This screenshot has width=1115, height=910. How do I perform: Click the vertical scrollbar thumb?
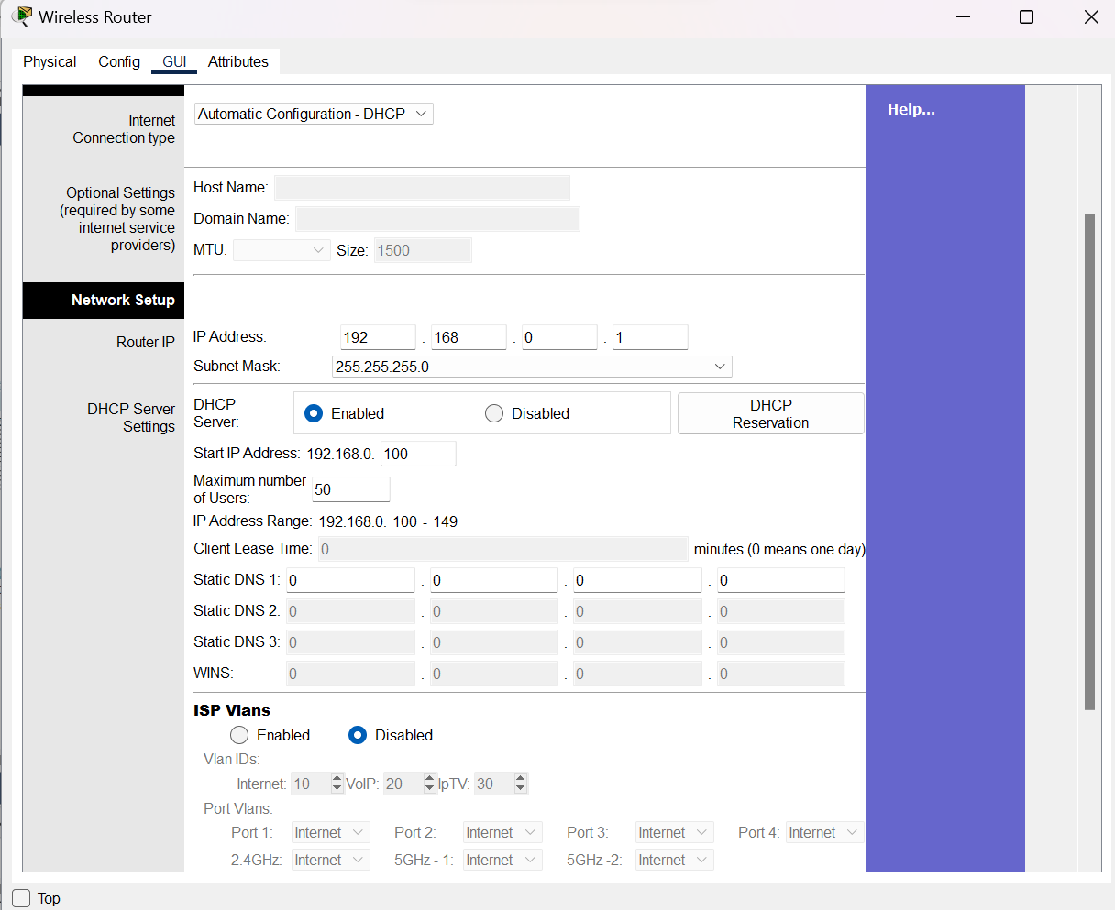pyautogui.click(x=1089, y=461)
